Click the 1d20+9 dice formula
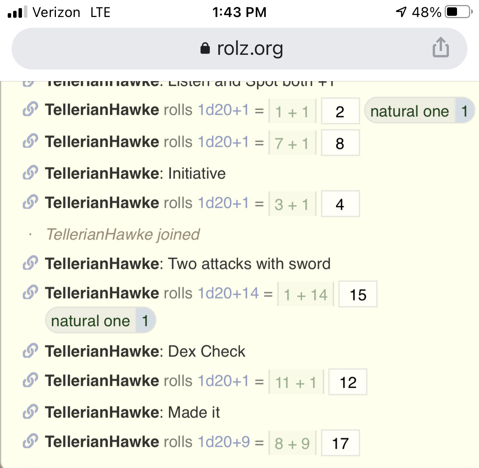 pos(224,442)
